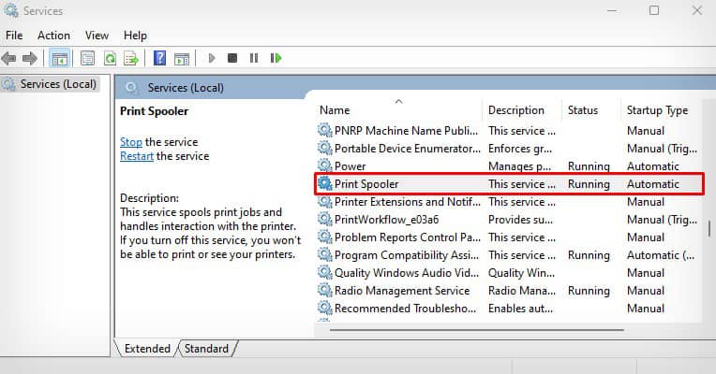716x374 pixels.
Task: Click Running status of Radio Management Service
Action: coord(589,291)
